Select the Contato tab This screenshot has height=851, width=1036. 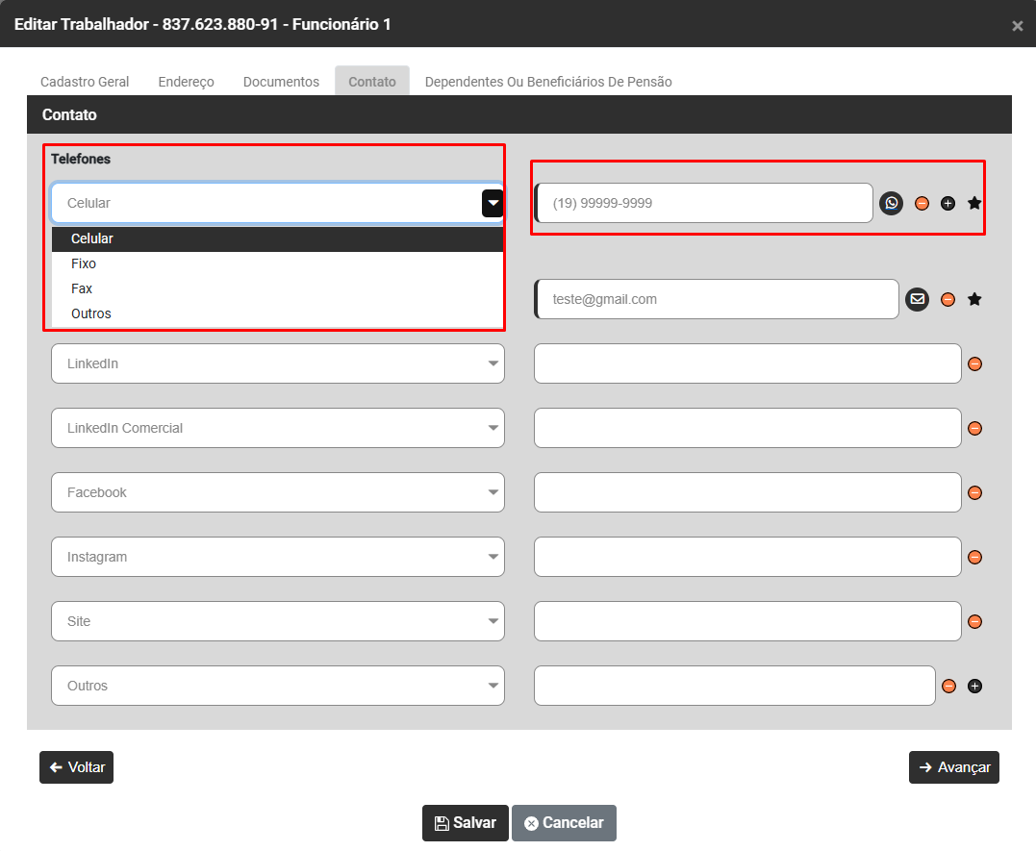(x=372, y=82)
